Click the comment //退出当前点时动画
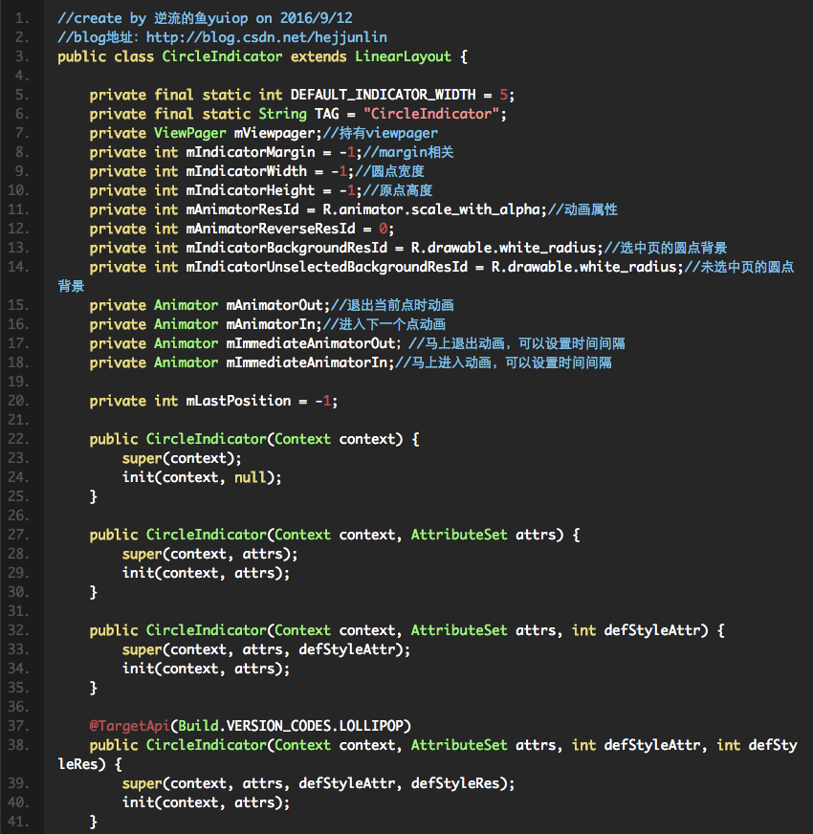The width and height of the screenshot is (813, 834). tap(392, 305)
